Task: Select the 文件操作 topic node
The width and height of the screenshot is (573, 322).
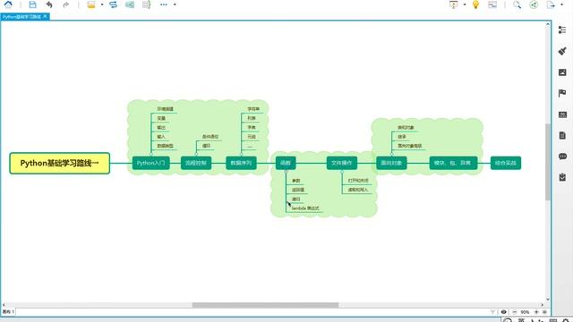Action: [342, 163]
